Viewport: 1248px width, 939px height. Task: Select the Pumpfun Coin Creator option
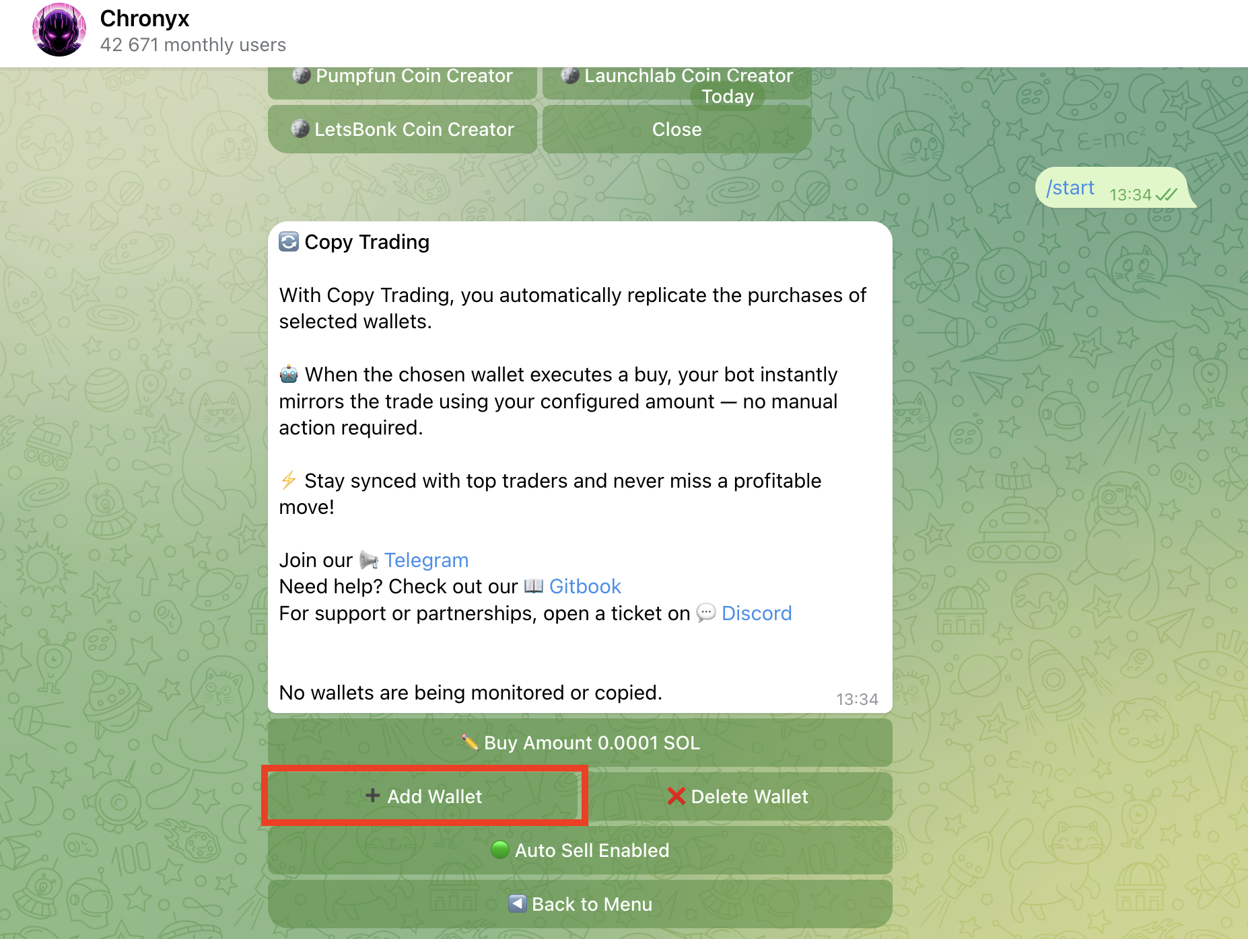coord(402,75)
